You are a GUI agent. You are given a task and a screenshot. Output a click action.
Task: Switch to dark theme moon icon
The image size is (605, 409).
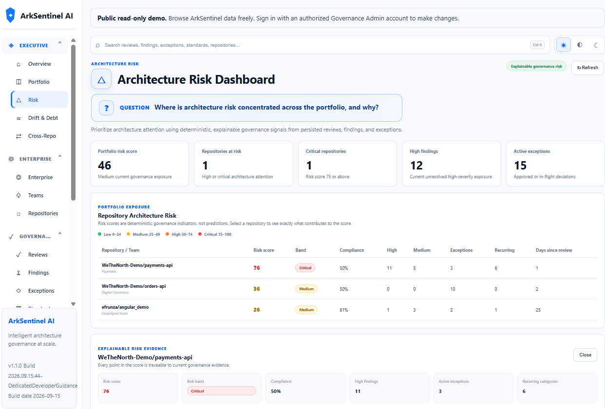tap(596, 45)
